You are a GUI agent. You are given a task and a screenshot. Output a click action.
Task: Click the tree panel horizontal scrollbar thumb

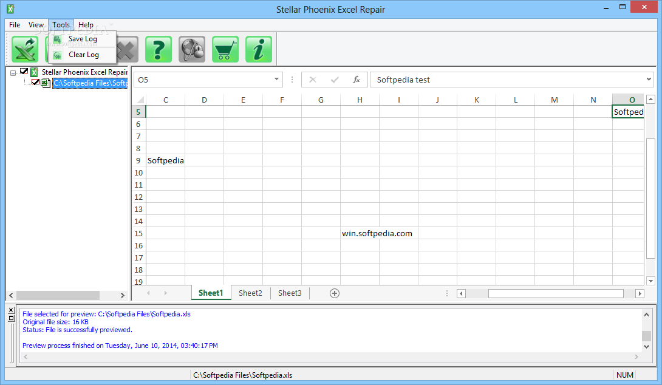[58, 296]
